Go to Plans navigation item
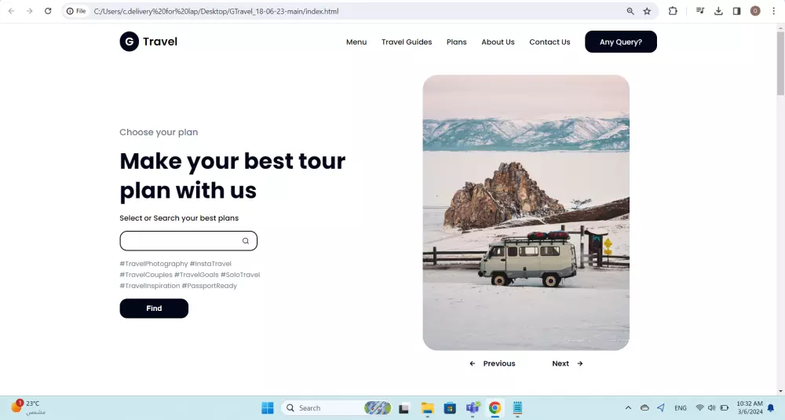 coord(457,42)
